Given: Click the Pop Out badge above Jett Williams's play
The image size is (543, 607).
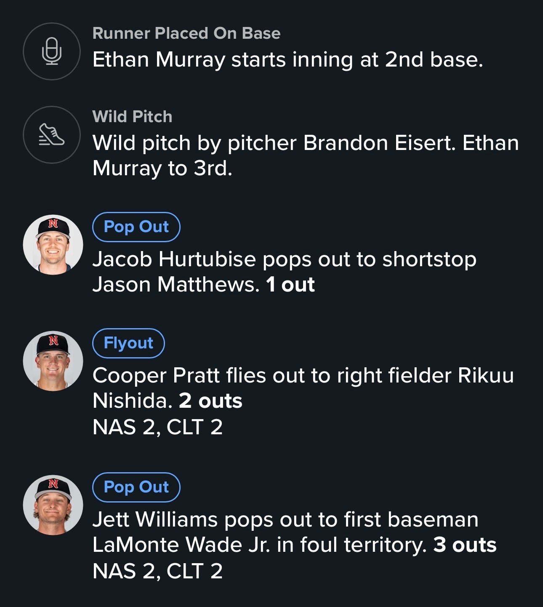Looking at the screenshot, I should pyautogui.click(x=136, y=487).
